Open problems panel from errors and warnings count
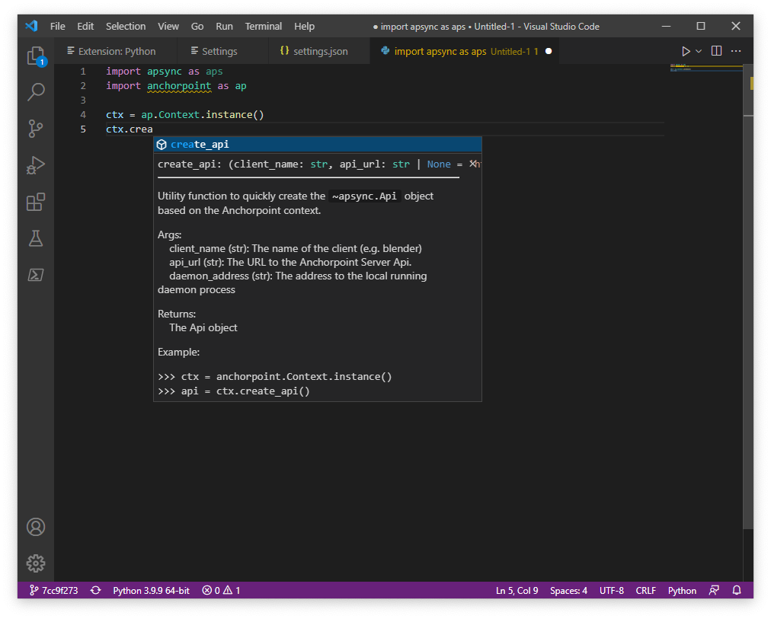Screen dimensions: 771x619 pos(221,590)
